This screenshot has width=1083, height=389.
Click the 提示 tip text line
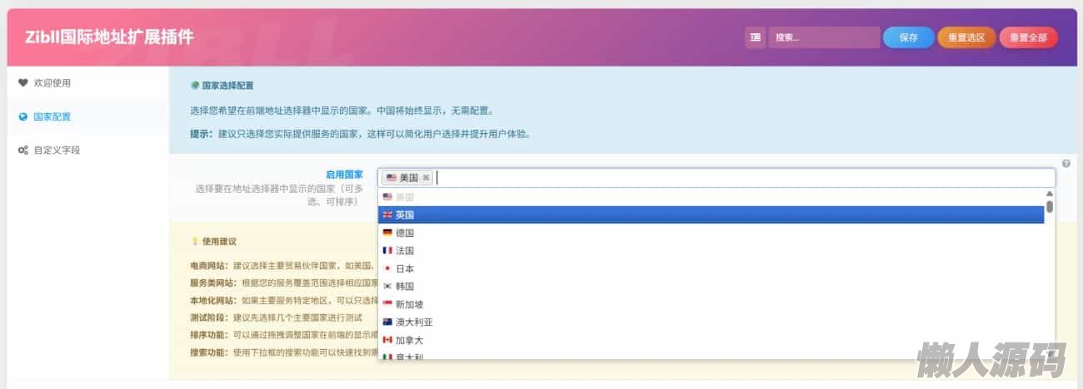pyautogui.click(x=360, y=133)
